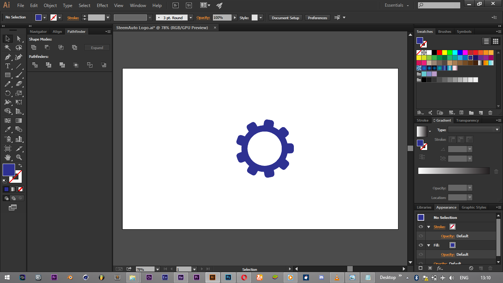Toggle Fill visibility eye in Appearance

pos(421,245)
